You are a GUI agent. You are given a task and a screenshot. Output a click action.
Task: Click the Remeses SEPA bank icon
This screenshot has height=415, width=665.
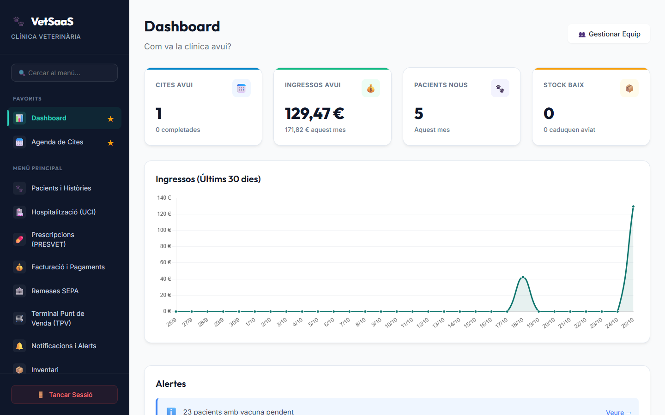(19, 291)
